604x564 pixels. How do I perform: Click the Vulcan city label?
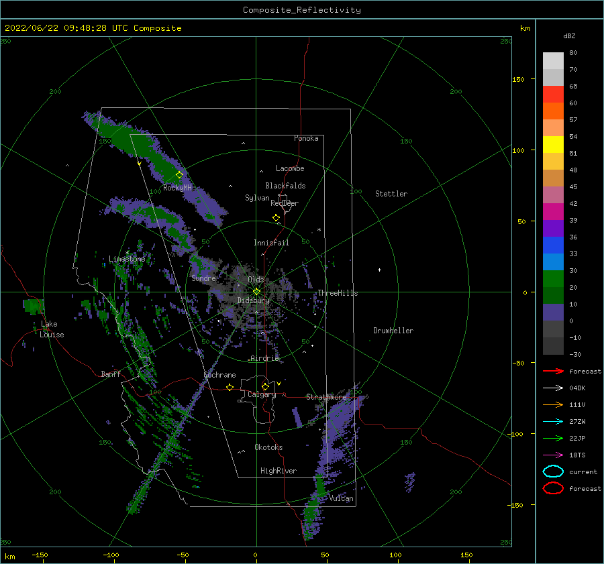click(x=341, y=498)
